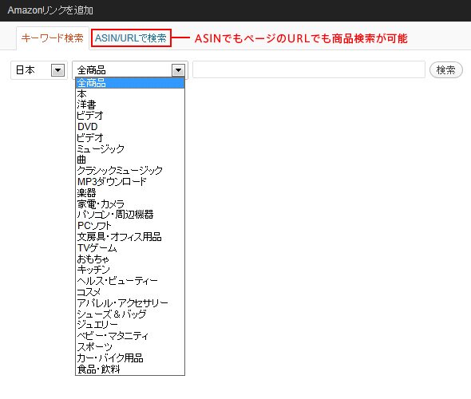Select クラシックミュージック option
471x399 pixels.
(130, 171)
